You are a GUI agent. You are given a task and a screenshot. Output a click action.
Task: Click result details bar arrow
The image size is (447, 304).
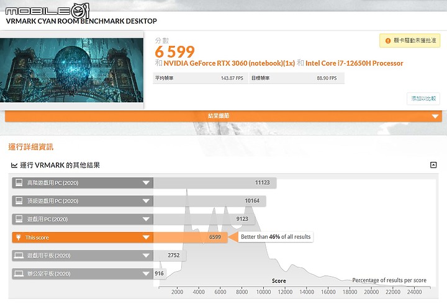click(435, 116)
